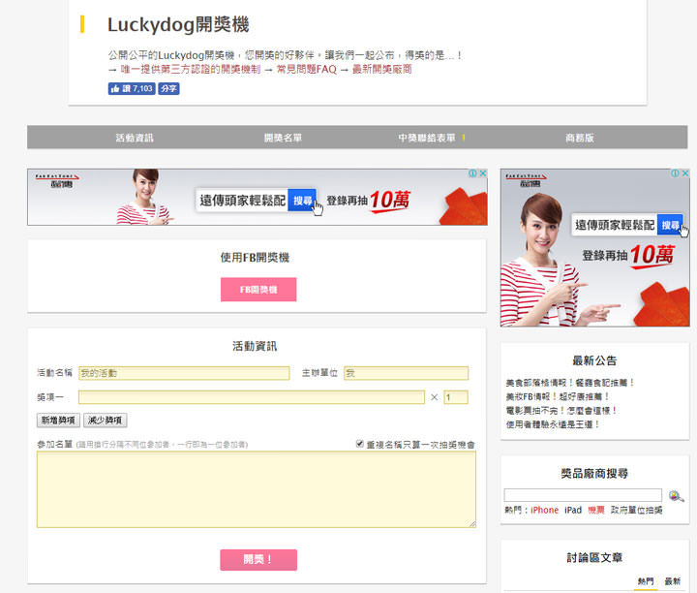
Task: Close the sidebar ad with X
Action: coord(685,173)
